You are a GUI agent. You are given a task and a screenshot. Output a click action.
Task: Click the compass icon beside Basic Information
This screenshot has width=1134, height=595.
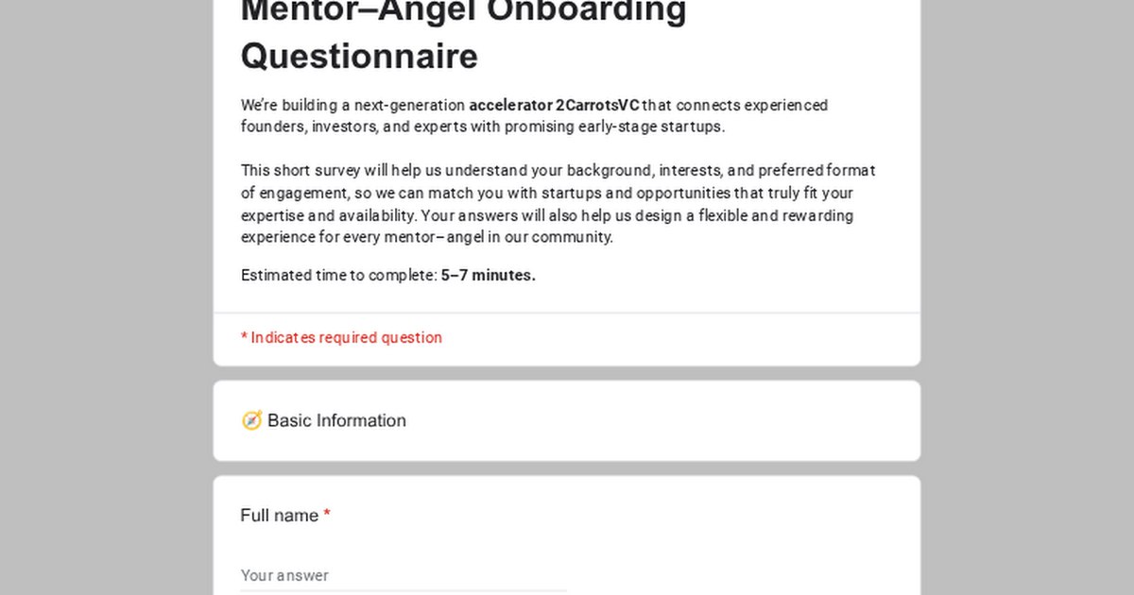pos(251,421)
